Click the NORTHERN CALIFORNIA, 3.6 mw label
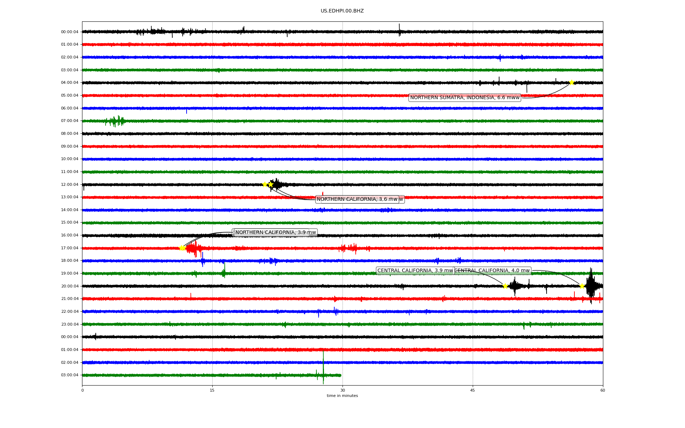The width and height of the screenshot is (685, 428). tap(357, 199)
